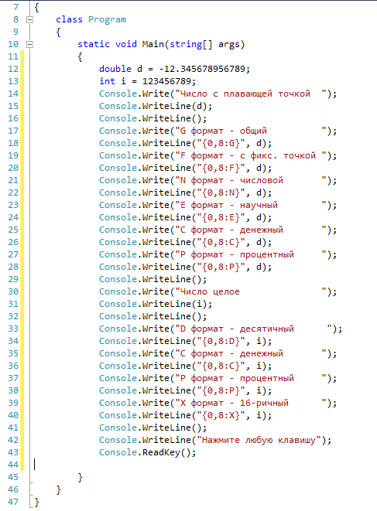This screenshot has width=377, height=511.
Task: Click empty Console.WriteLine() on line 32
Action: pos(153,317)
